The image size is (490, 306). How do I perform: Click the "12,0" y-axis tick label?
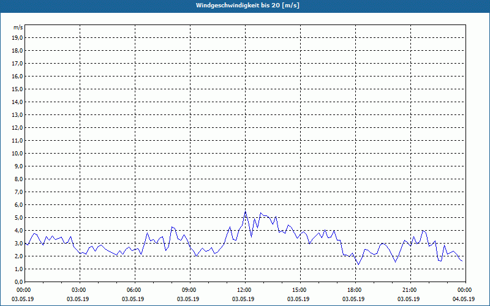[17, 128]
